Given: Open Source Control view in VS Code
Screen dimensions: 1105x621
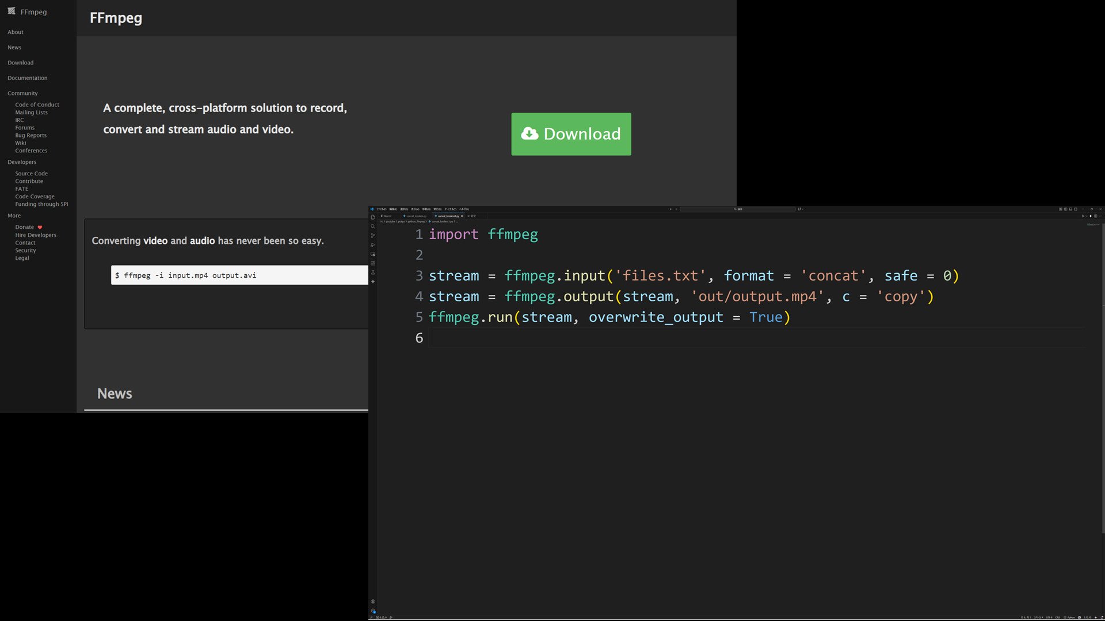Looking at the screenshot, I should [373, 236].
